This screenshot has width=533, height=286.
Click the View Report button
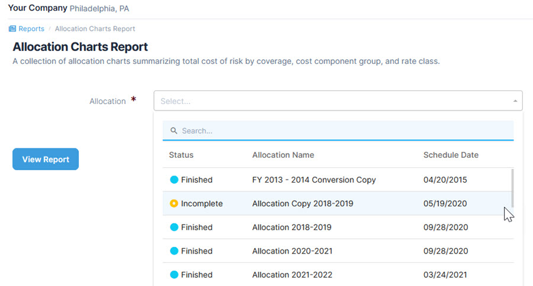46,159
